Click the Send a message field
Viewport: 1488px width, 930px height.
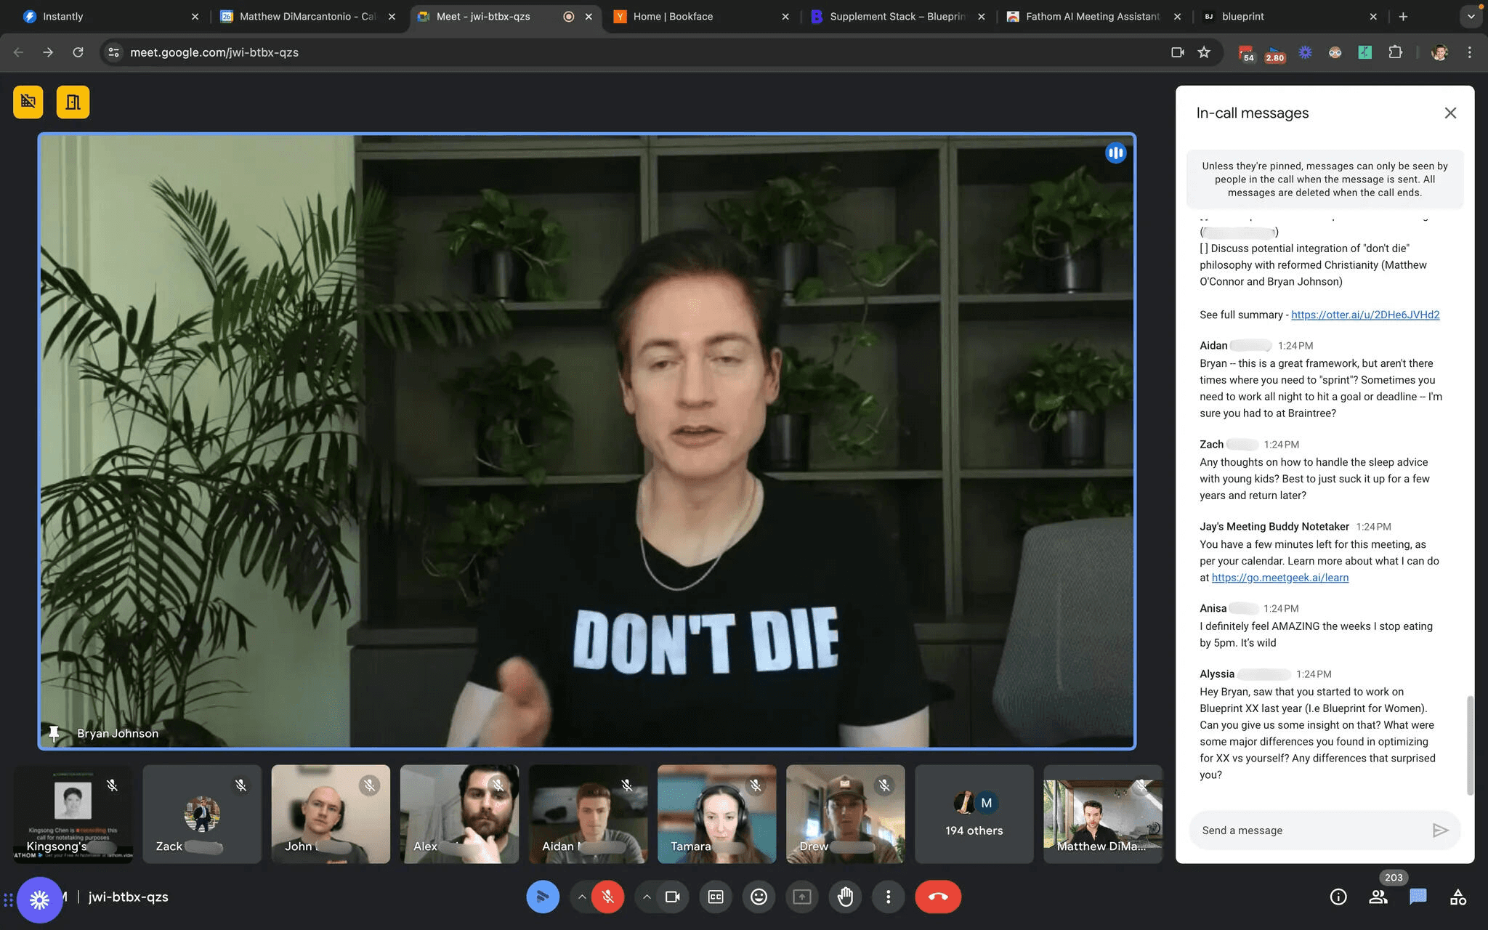tap(1308, 830)
